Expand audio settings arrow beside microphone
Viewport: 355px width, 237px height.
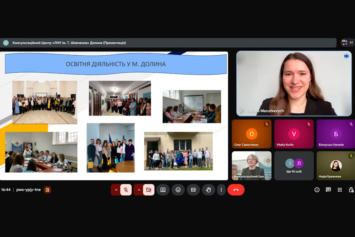[116, 190]
